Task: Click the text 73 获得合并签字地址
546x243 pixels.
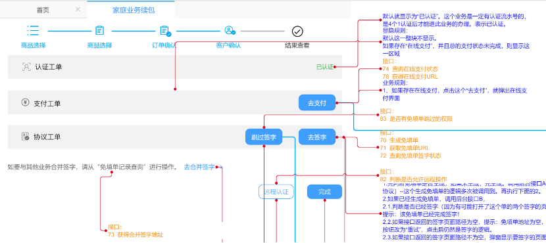Action: pyautogui.click(x=136, y=234)
